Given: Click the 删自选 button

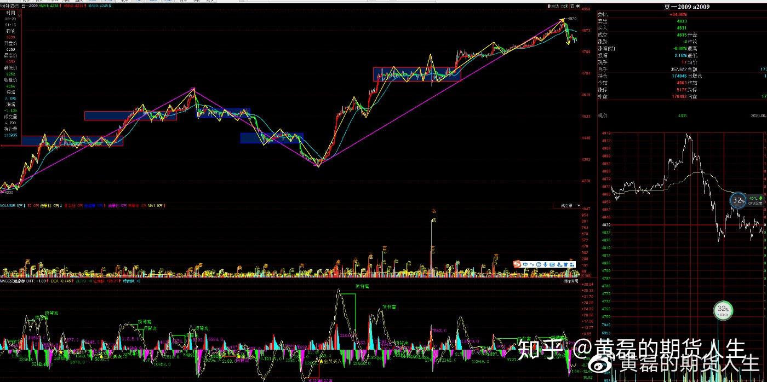Looking at the screenshot, I should click(553, 7).
